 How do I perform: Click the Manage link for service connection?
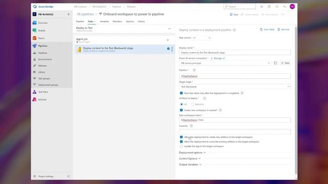tap(219, 58)
